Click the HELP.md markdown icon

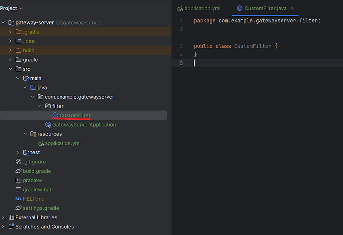[x=18, y=199]
